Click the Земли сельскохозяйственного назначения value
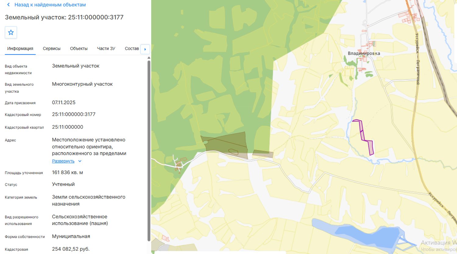The height and width of the screenshot is (254, 457). (89, 200)
